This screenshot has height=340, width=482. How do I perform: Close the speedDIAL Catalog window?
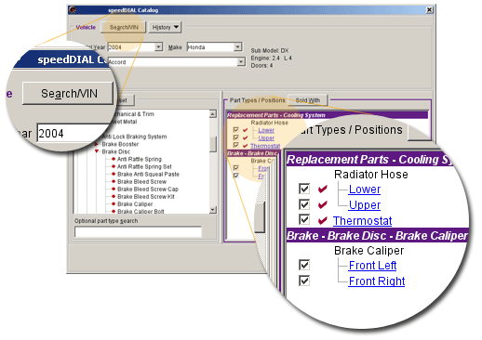(429, 10)
